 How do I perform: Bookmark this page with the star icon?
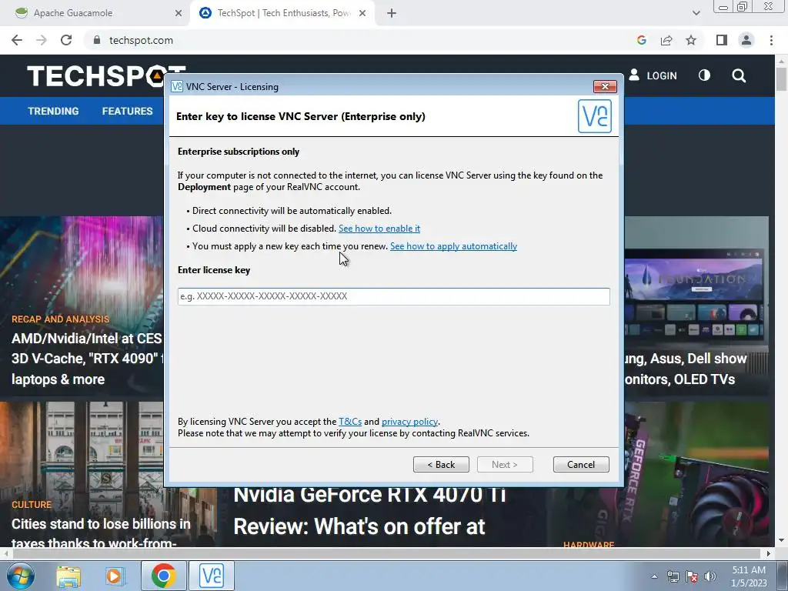[691, 40]
